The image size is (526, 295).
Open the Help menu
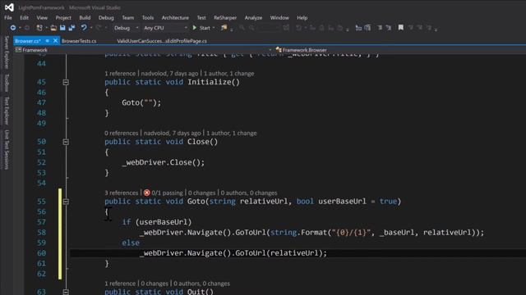click(x=302, y=18)
